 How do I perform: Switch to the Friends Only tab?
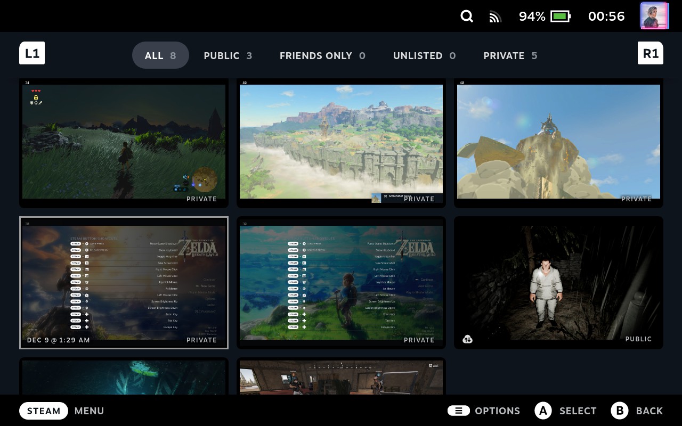coord(322,55)
